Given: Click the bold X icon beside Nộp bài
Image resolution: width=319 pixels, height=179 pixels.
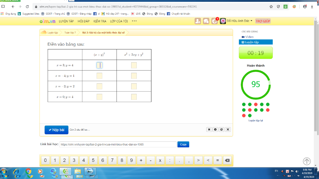Looking at the screenshot, I should tap(209, 130).
